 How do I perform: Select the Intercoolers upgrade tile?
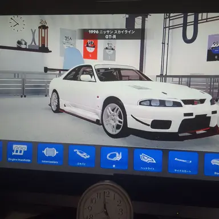tap(50, 155)
